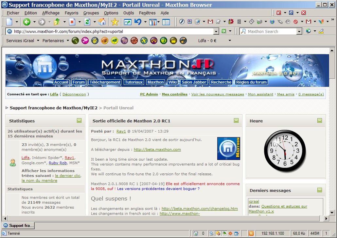Open the Groupes menu
337x238 pixels.
[x=91, y=13]
